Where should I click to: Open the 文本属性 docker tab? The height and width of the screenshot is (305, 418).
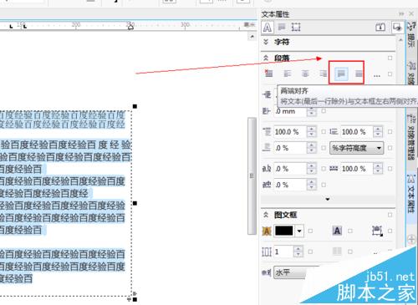(411, 197)
